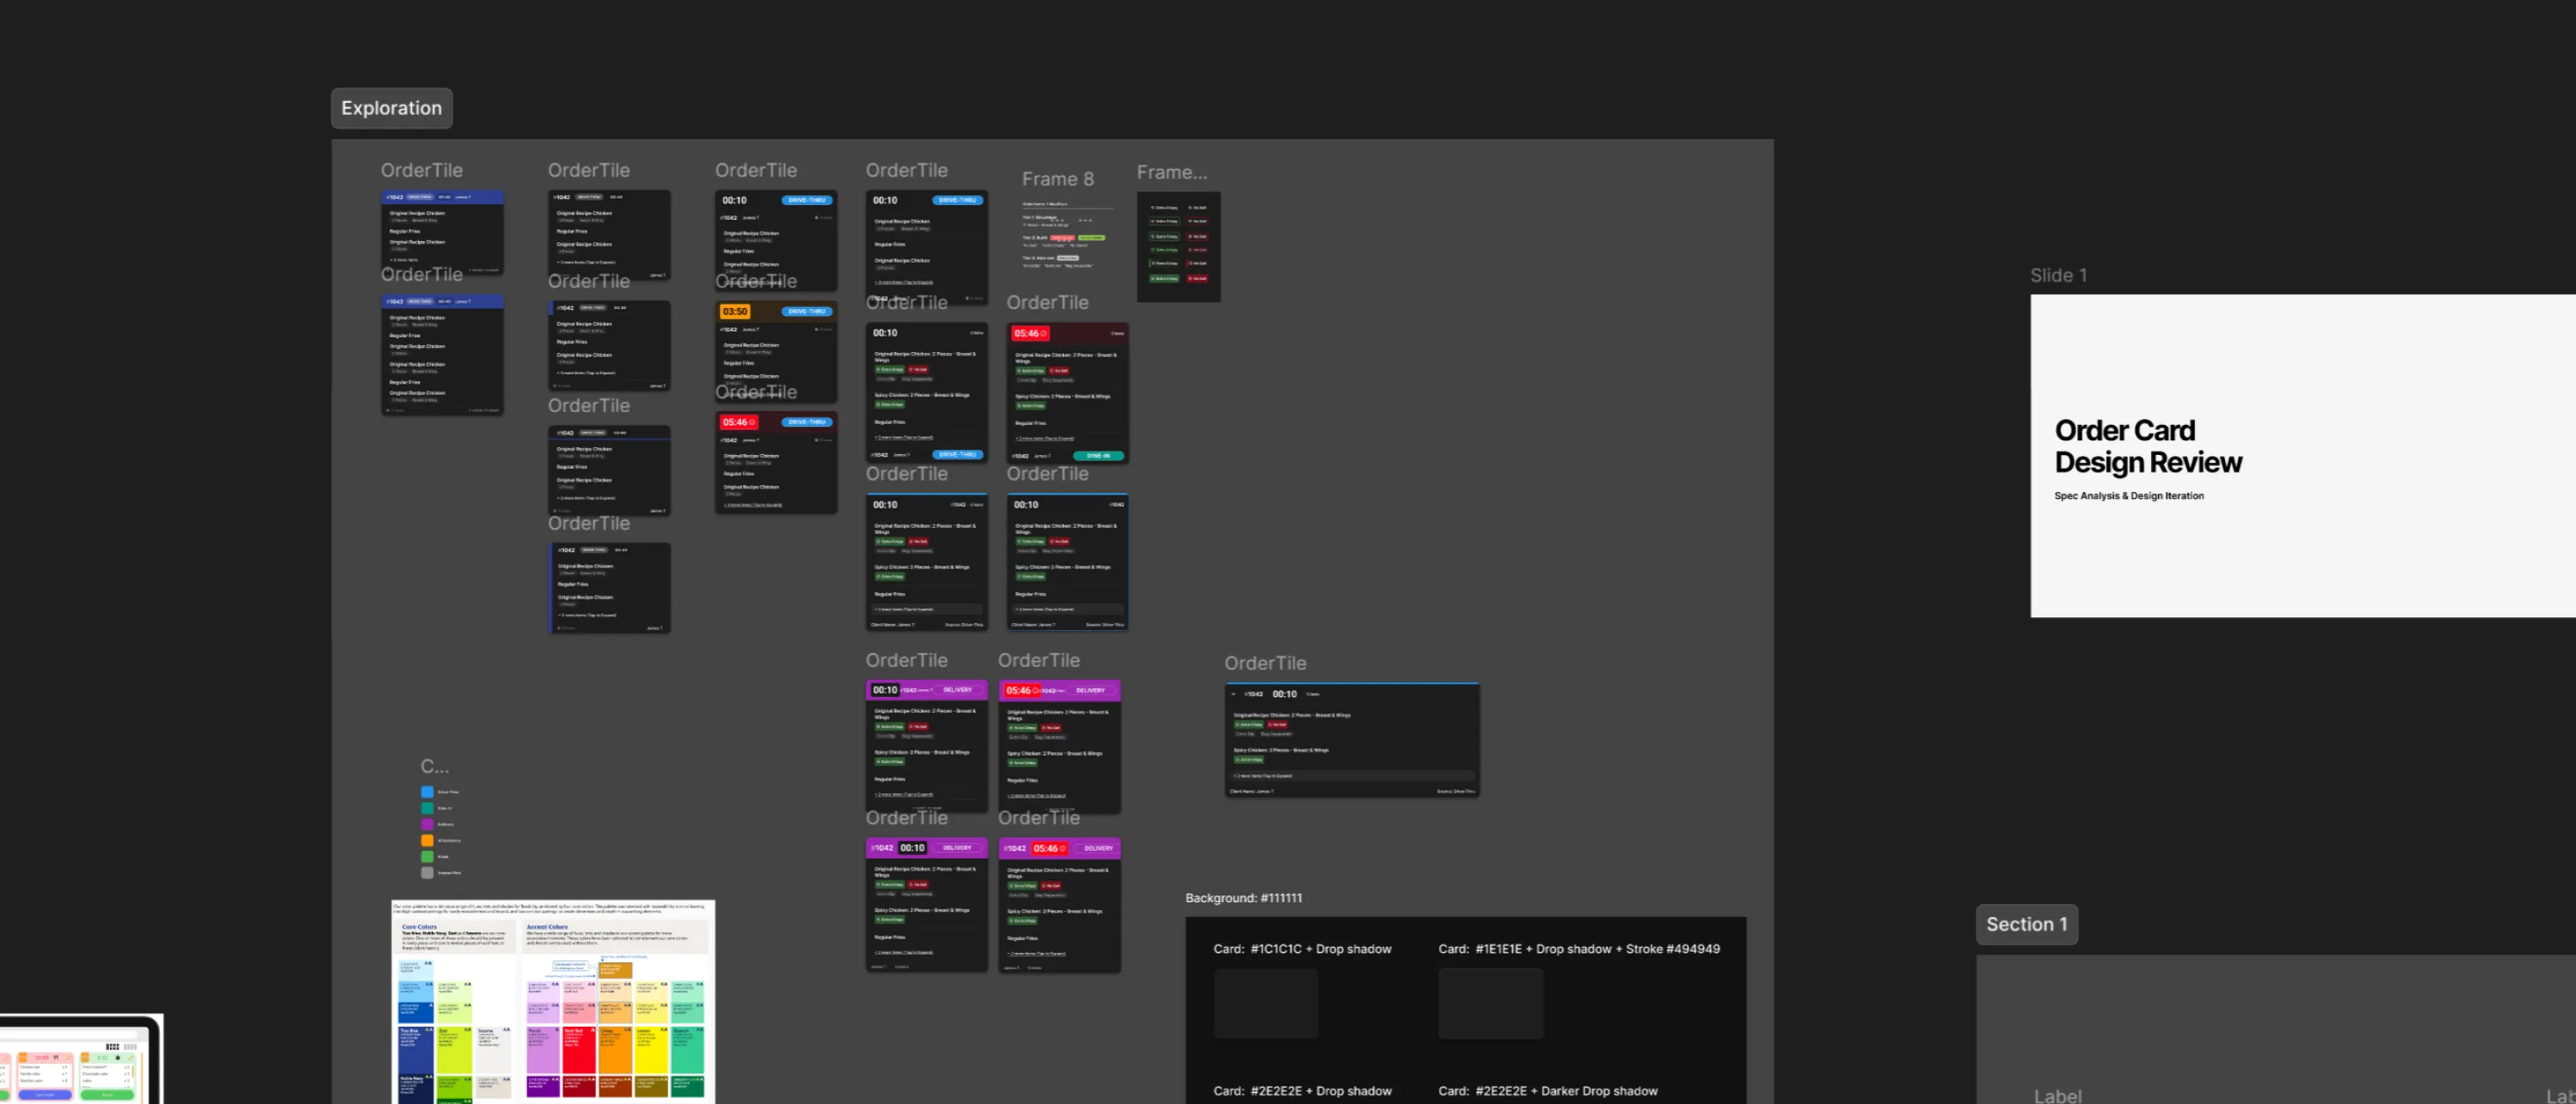Select the card swatch under "#1E1E1E" label
2576x1104 pixels.
click(1490, 1003)
